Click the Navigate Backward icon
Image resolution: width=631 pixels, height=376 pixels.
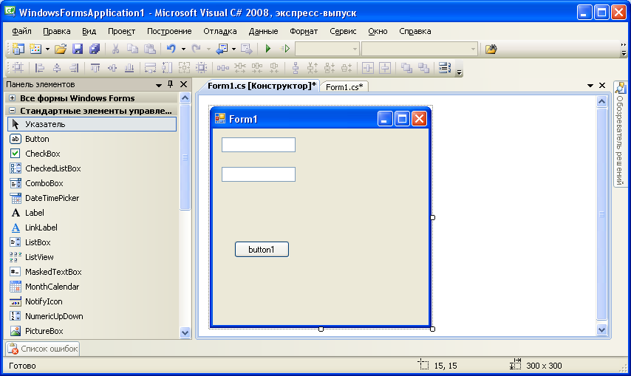click(x=222, y=49)
